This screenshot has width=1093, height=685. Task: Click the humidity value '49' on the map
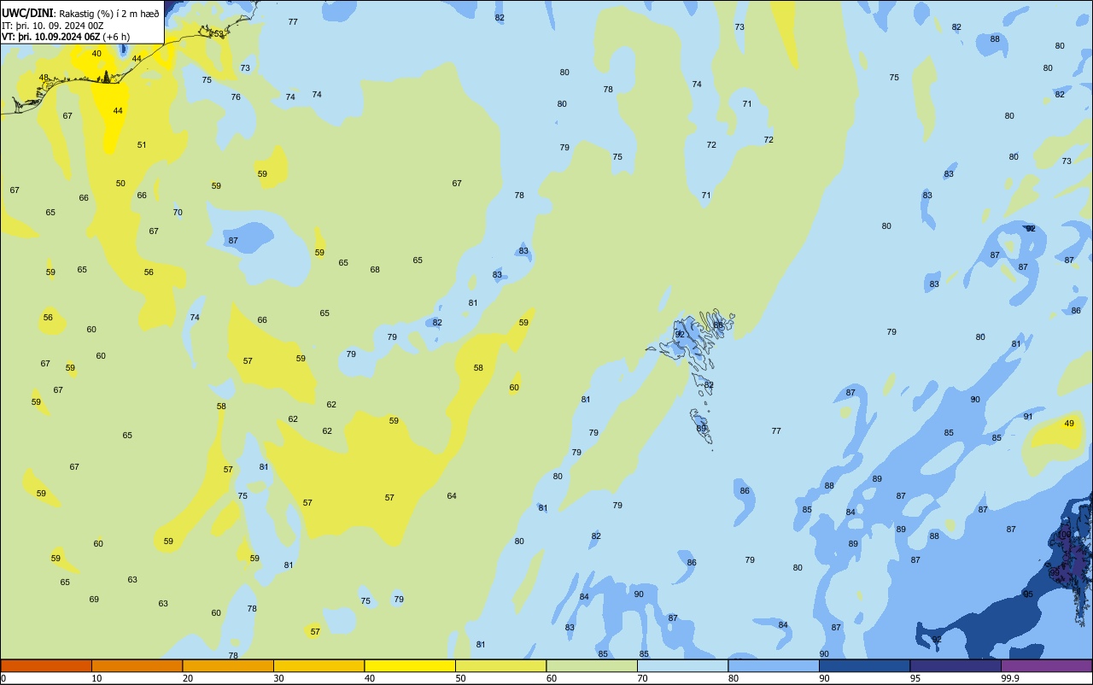[x=1069, y=424]
